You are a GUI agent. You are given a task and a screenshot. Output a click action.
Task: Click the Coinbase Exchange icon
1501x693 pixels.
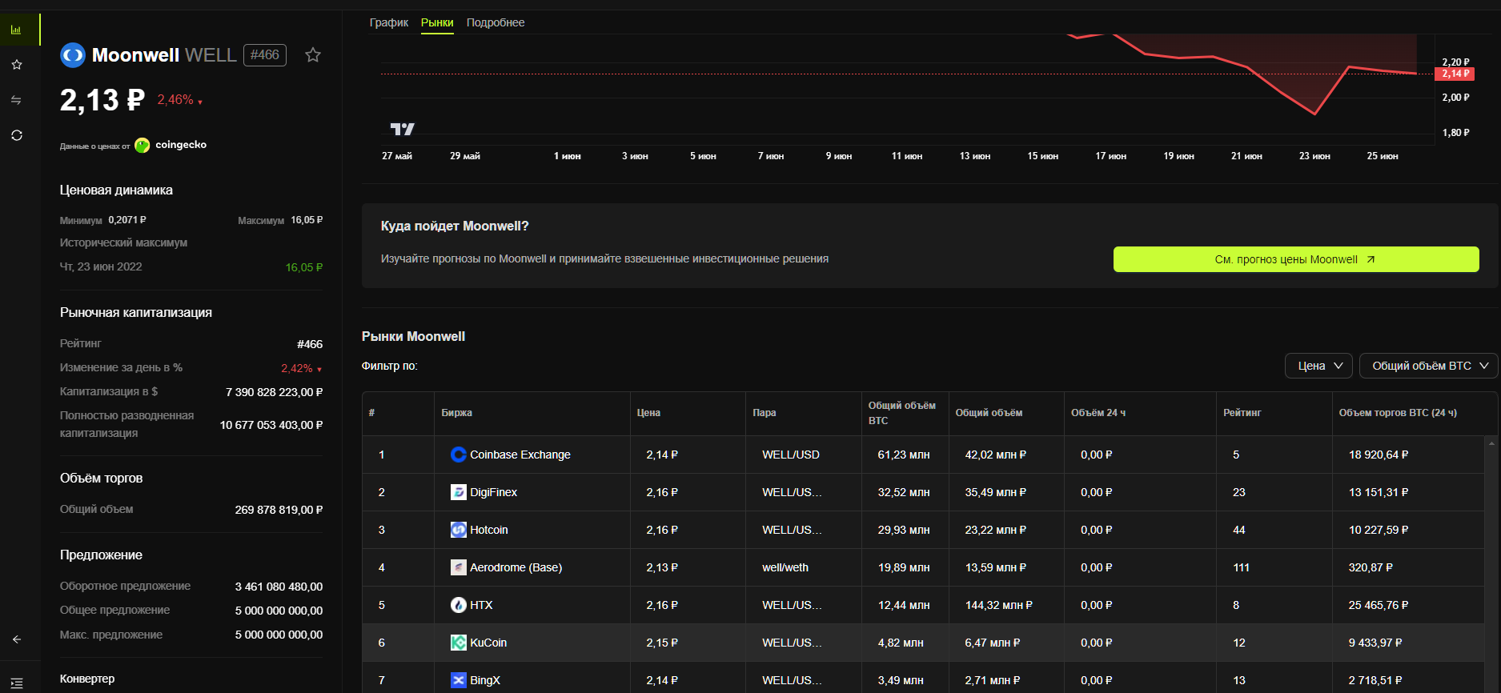[x=458, y=455]
